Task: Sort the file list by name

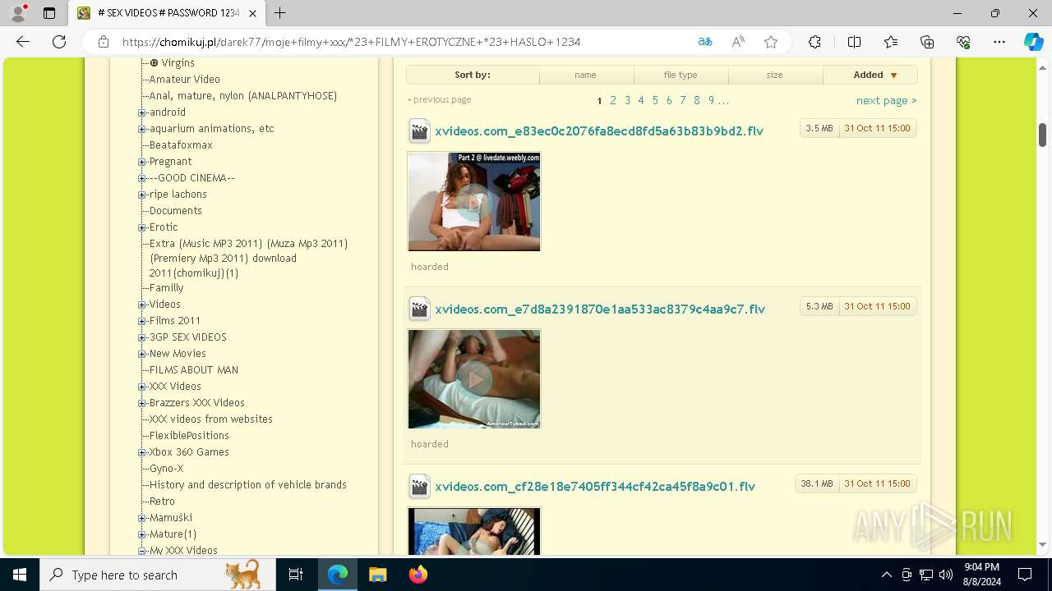Action: [x=586, y=75]
